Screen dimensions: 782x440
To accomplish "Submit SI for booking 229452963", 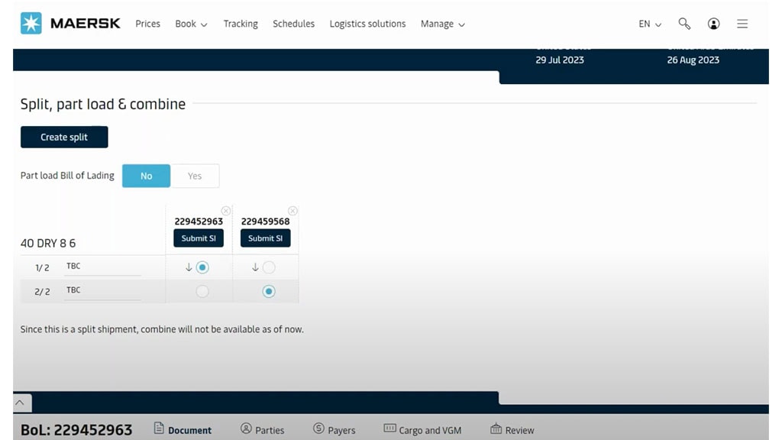I will (198, 238).
